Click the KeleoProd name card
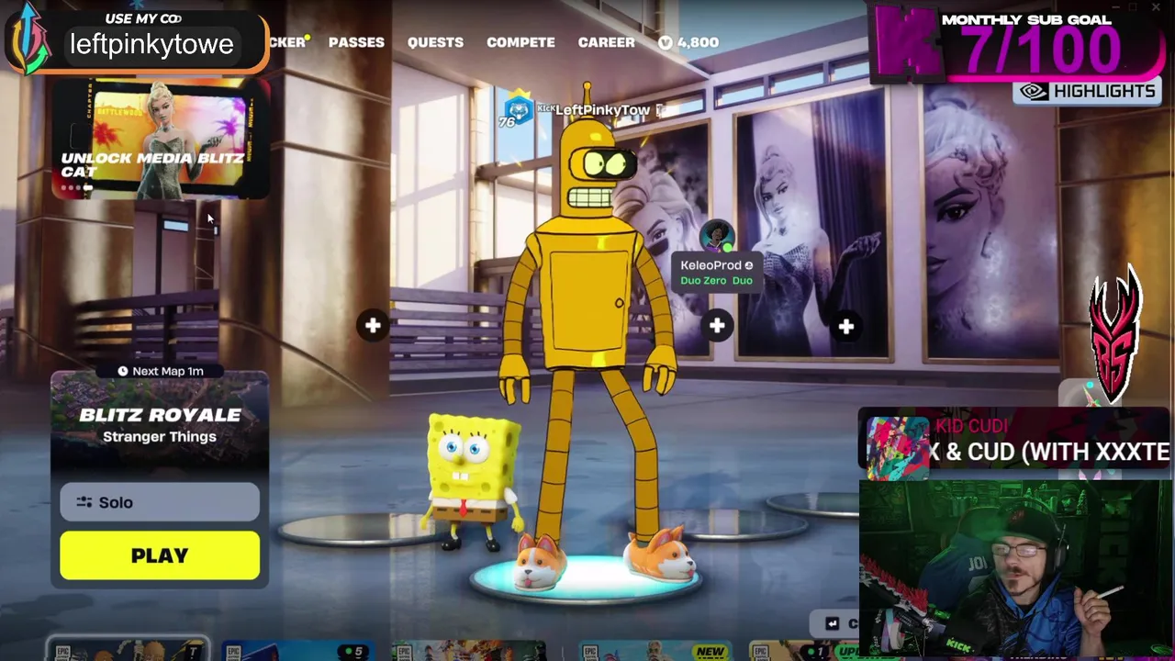 pyautogui.click(x=716, y=272)
